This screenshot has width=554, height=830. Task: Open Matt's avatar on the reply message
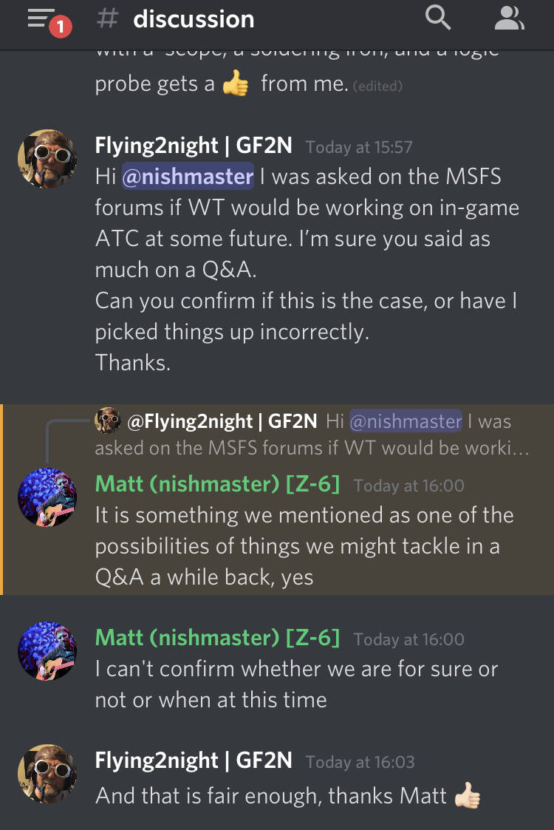pos(47,497)
